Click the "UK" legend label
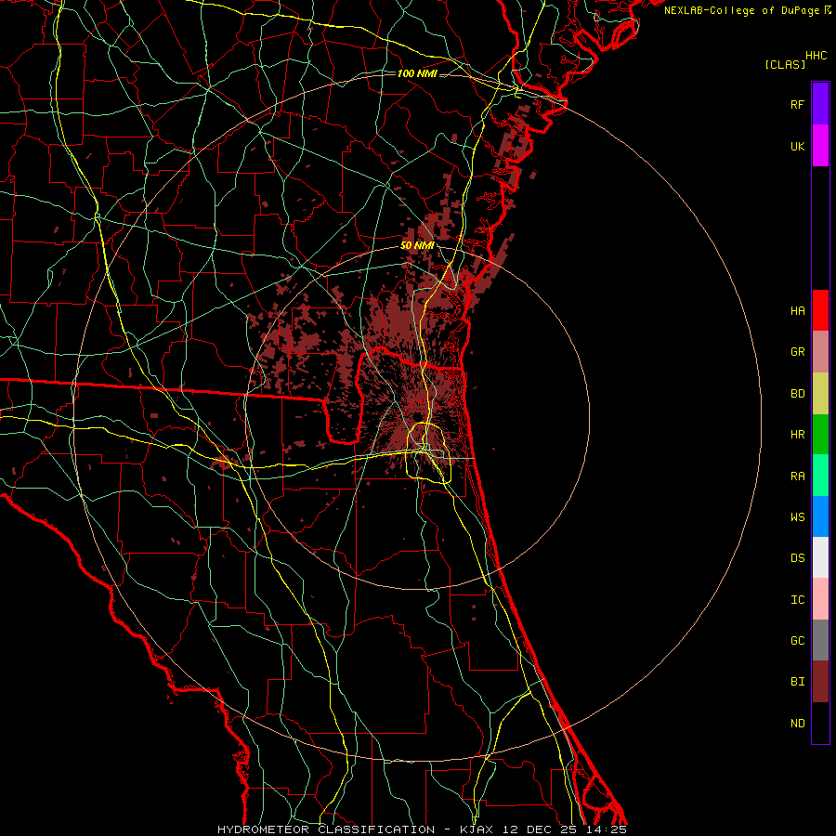The width and height of the screenshot is (836, 836). [797, 146]
